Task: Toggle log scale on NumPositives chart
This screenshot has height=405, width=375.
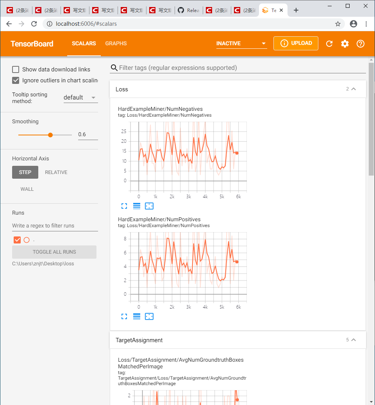Action: coord(136,316)
